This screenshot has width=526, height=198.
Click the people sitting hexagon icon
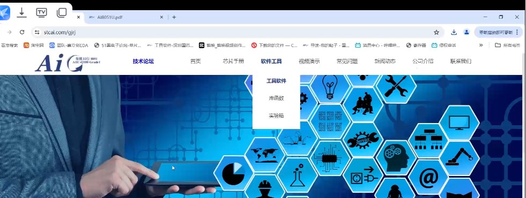point(363,104)
